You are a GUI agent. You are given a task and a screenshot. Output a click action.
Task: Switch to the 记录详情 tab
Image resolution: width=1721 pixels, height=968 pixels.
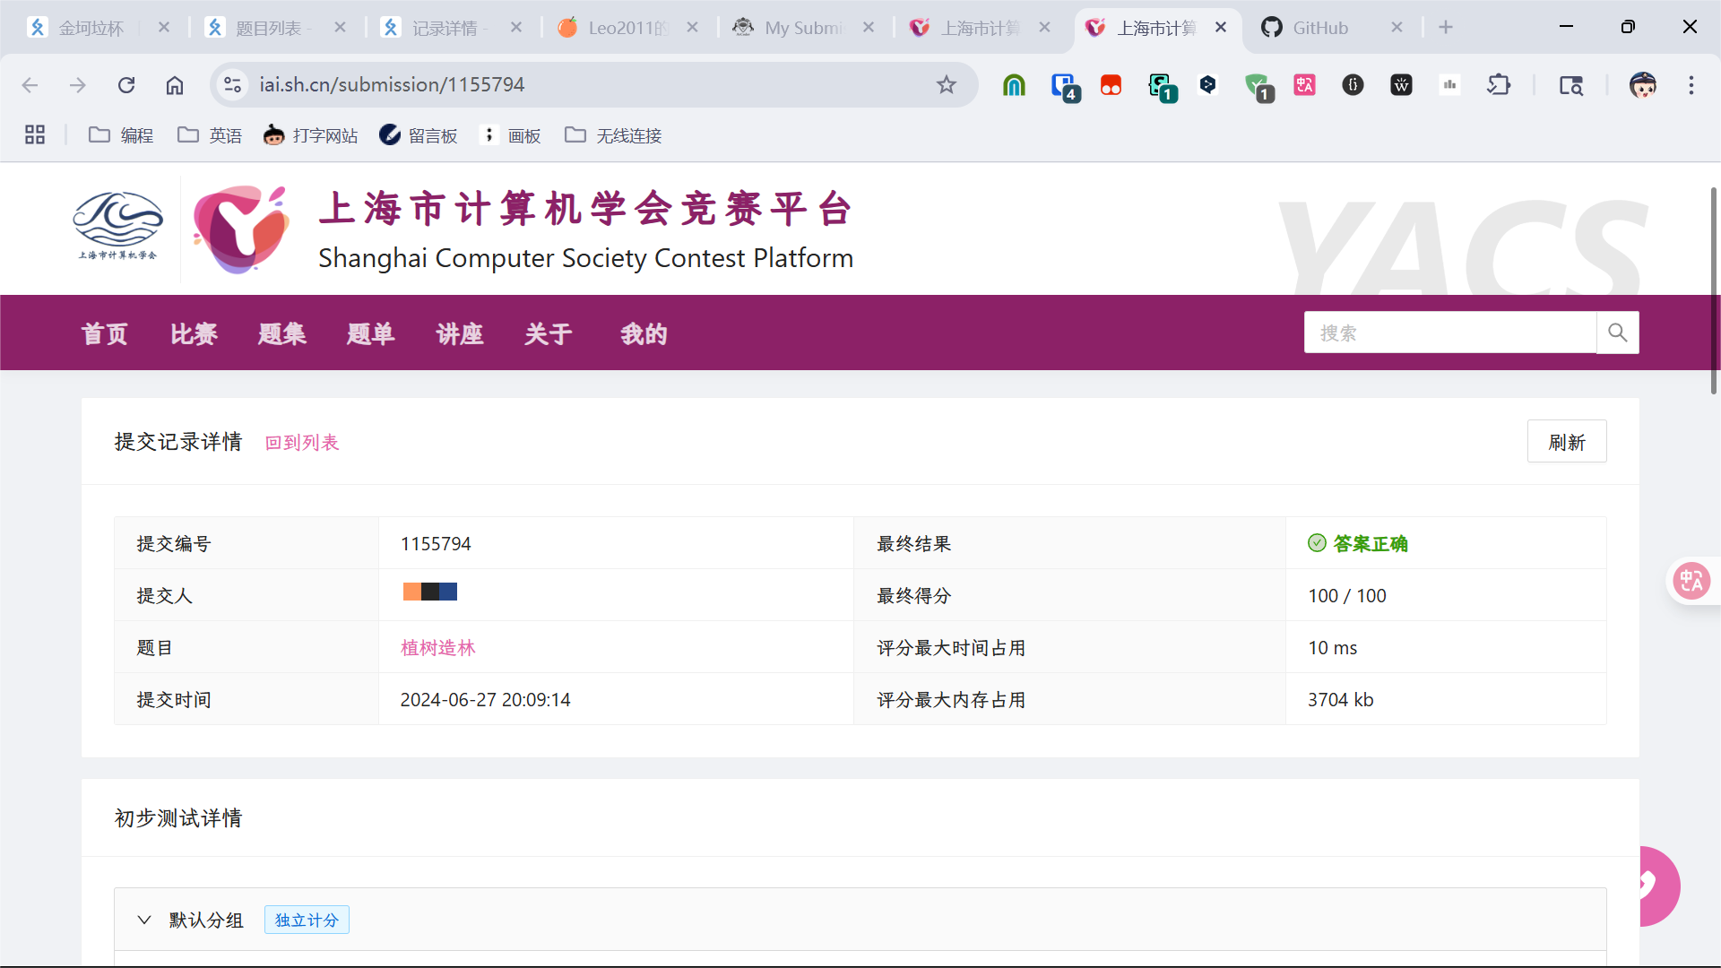click(443, 28)
